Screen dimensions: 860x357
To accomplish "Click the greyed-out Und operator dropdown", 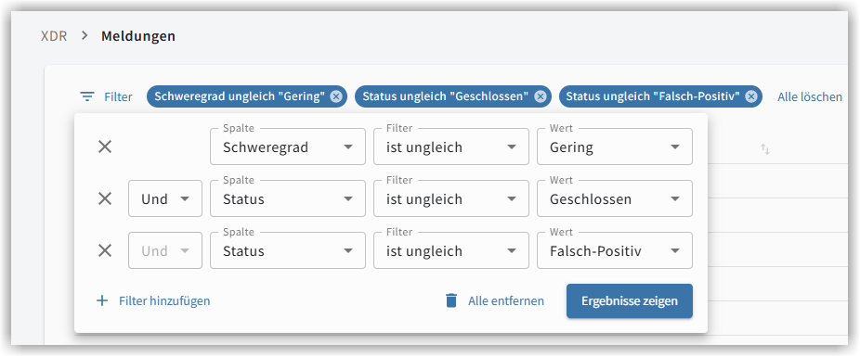I will point(165,250).
